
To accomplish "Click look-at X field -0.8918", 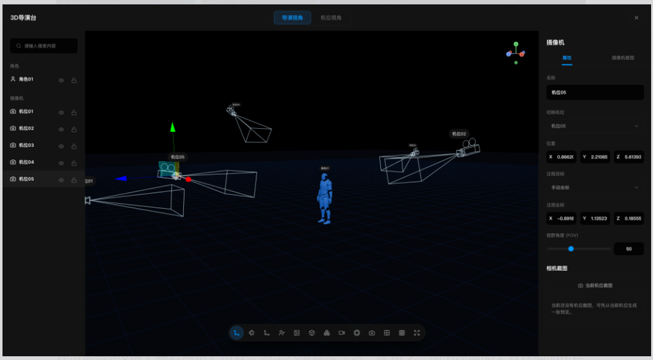I will (562, 219).
